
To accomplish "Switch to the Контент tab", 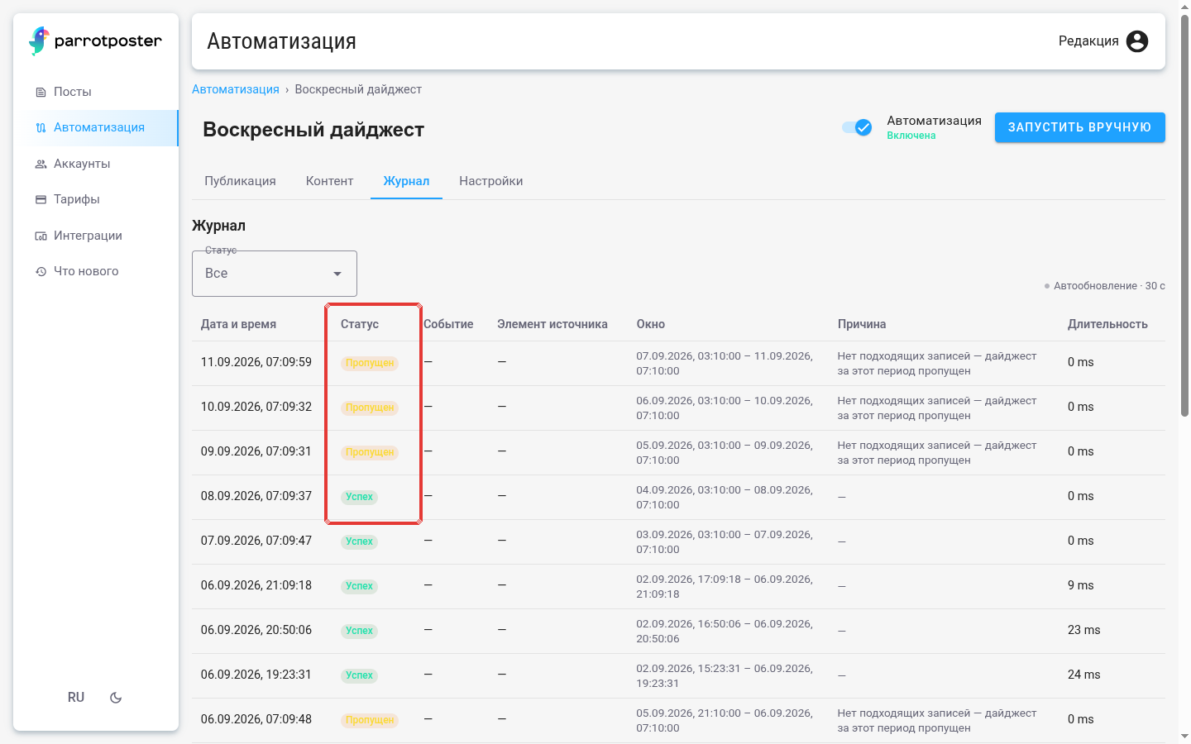I will [329, 181].
